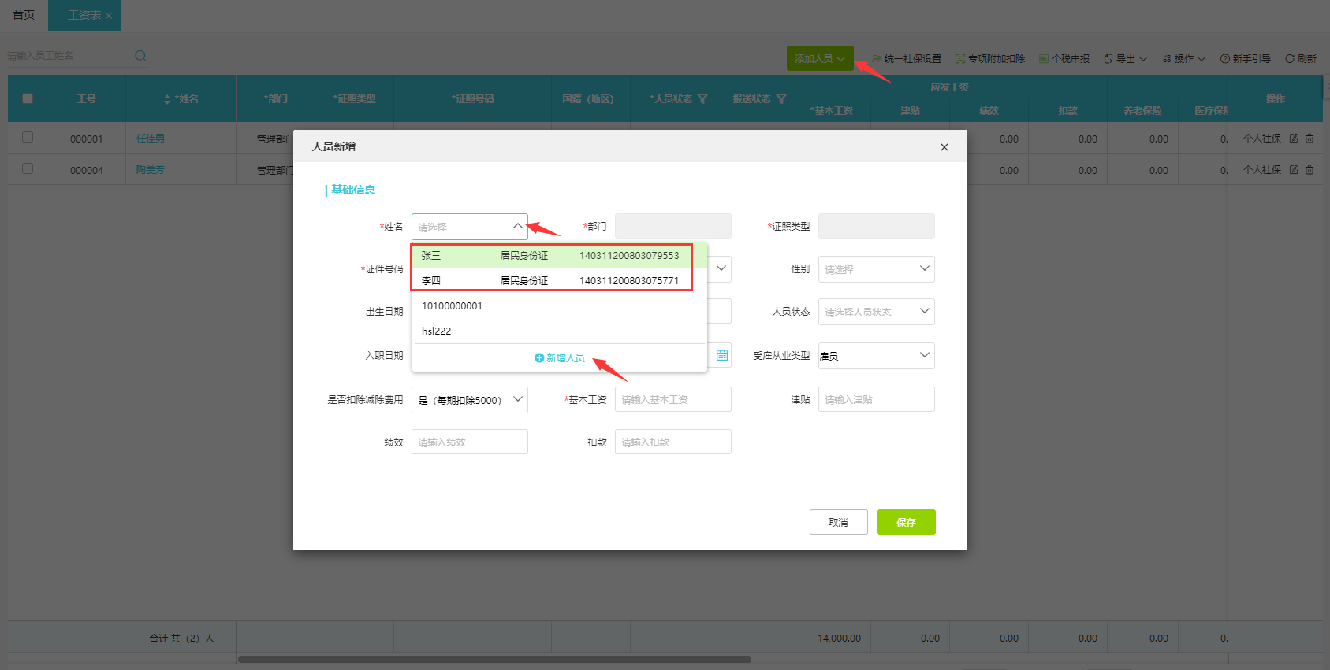Click the 新增人员 plus icon in dropdown

tap(539, 357)
